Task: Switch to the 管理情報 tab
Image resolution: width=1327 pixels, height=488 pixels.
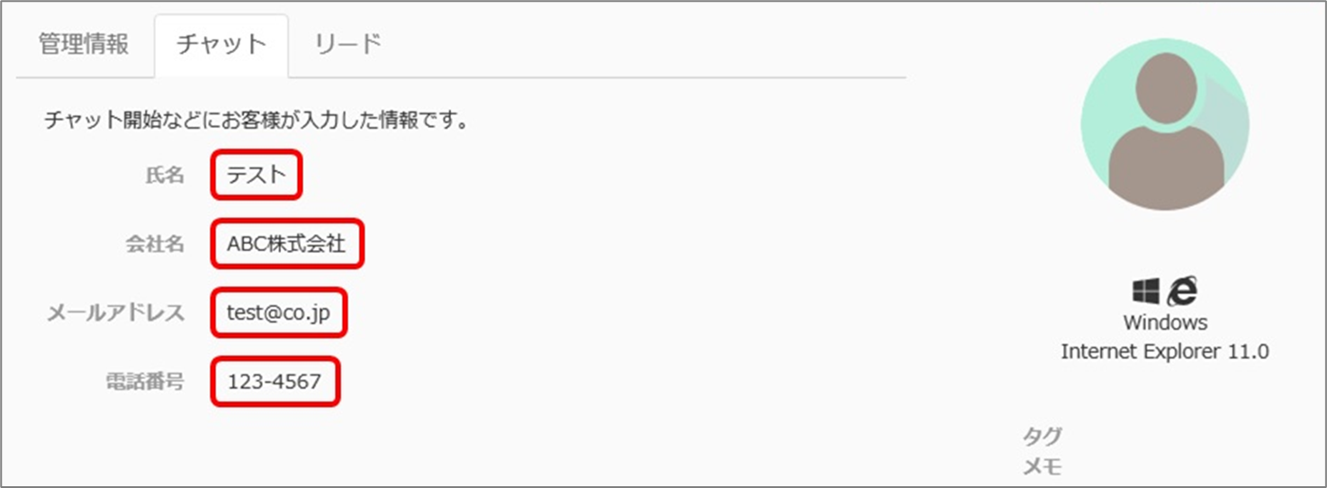Action: click(x=84, y=45)
